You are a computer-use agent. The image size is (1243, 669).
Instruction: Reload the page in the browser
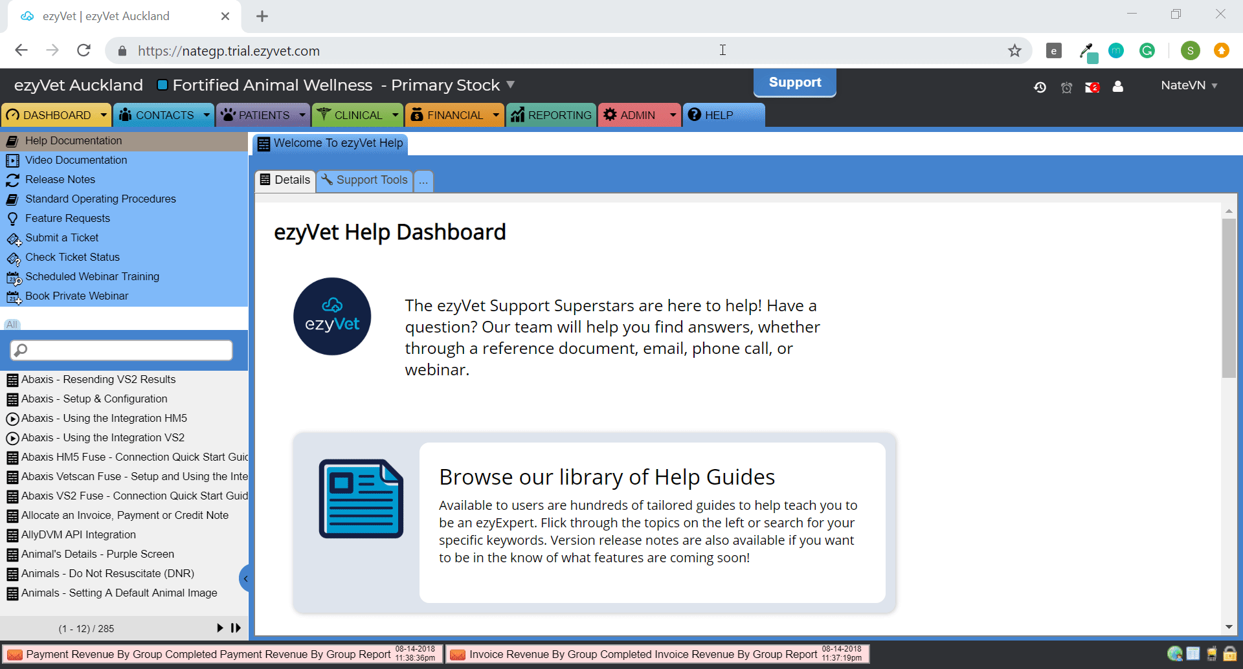[84, 50]
